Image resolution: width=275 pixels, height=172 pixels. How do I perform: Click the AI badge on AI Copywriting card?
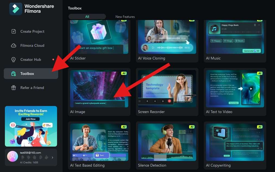pos(260,127)
